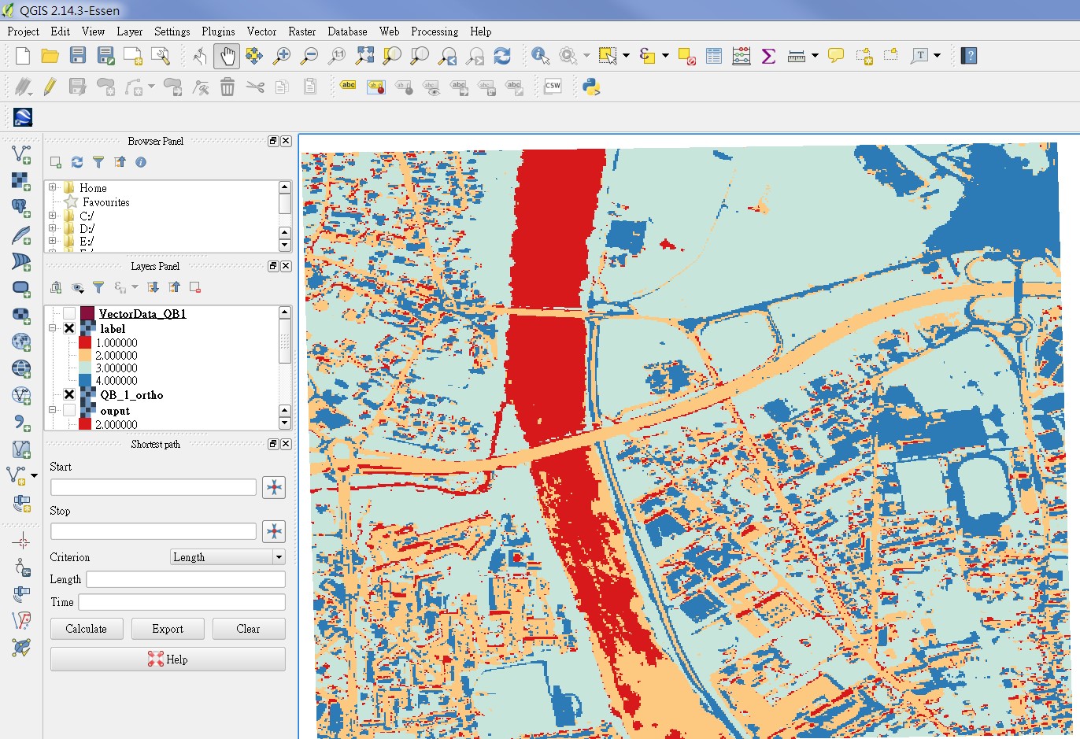The width and height of the screenshot is (1080, 739).
Task: Open Text Annotation dropdown arrow
Action: [938, 56]
